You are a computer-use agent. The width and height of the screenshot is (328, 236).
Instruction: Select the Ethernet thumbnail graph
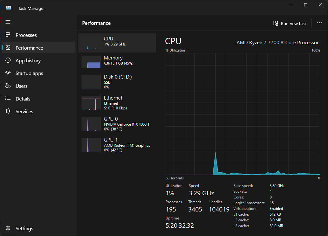coord(91,103)
